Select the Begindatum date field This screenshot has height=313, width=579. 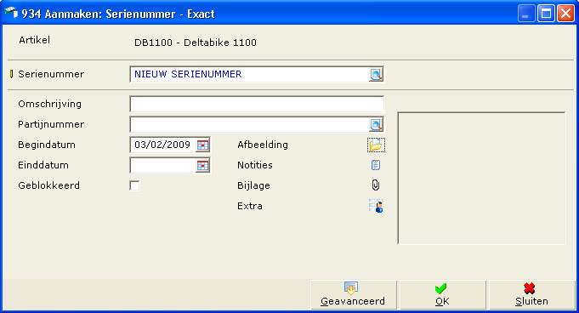pyautogui.click(x=163, y=145)
